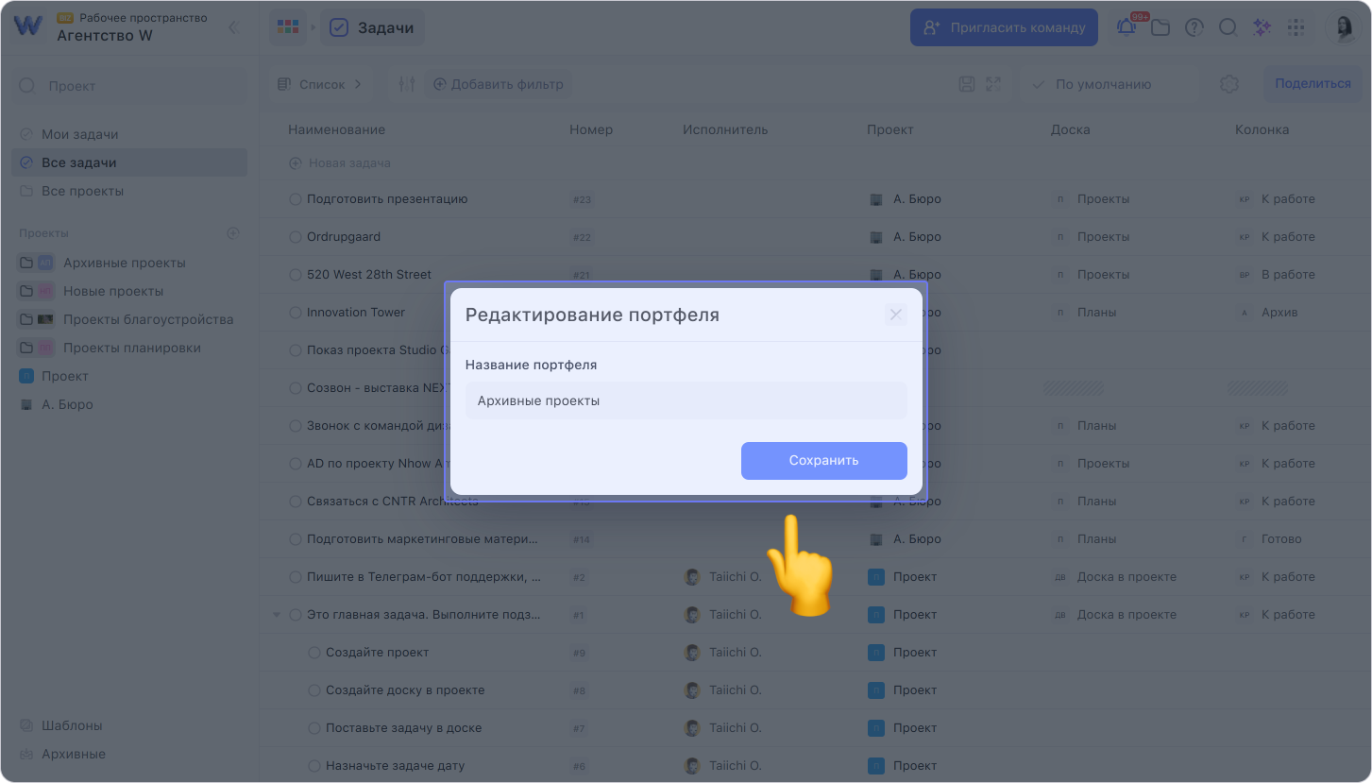Open the По умолчанию dropdown
The height and width of the screenshot is (783, 1372).
click(x=1109, y=84)
